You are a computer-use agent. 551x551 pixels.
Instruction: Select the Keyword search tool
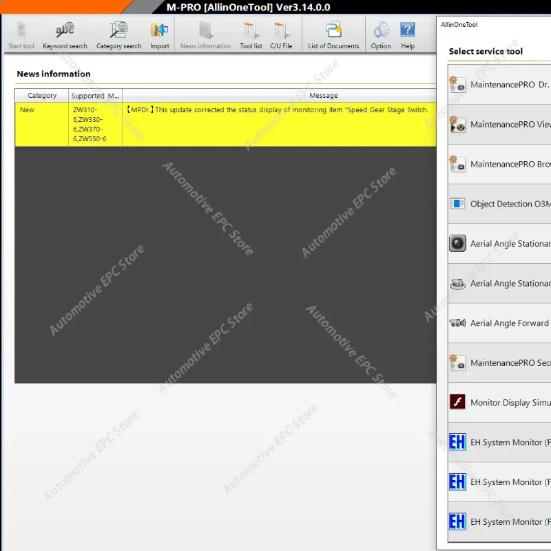65,34
